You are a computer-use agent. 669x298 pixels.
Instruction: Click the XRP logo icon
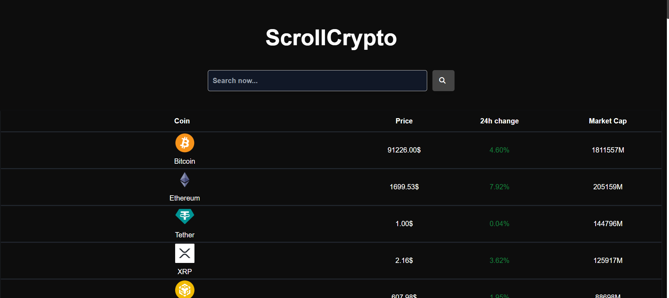pyautogui.click(x=185, y=253)
